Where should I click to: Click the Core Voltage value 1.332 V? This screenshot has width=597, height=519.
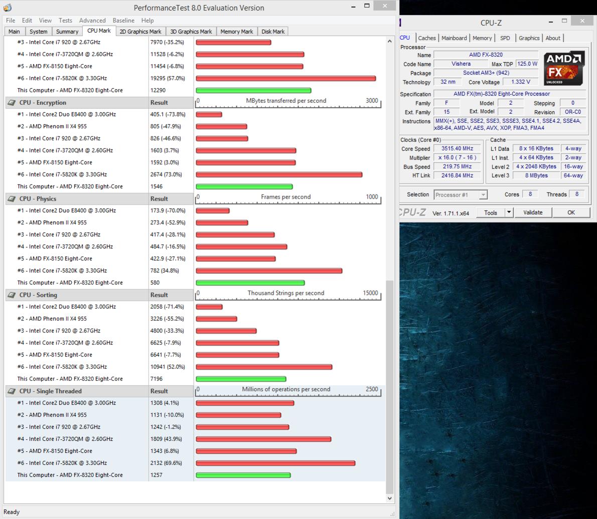click(x=520, y=82)
